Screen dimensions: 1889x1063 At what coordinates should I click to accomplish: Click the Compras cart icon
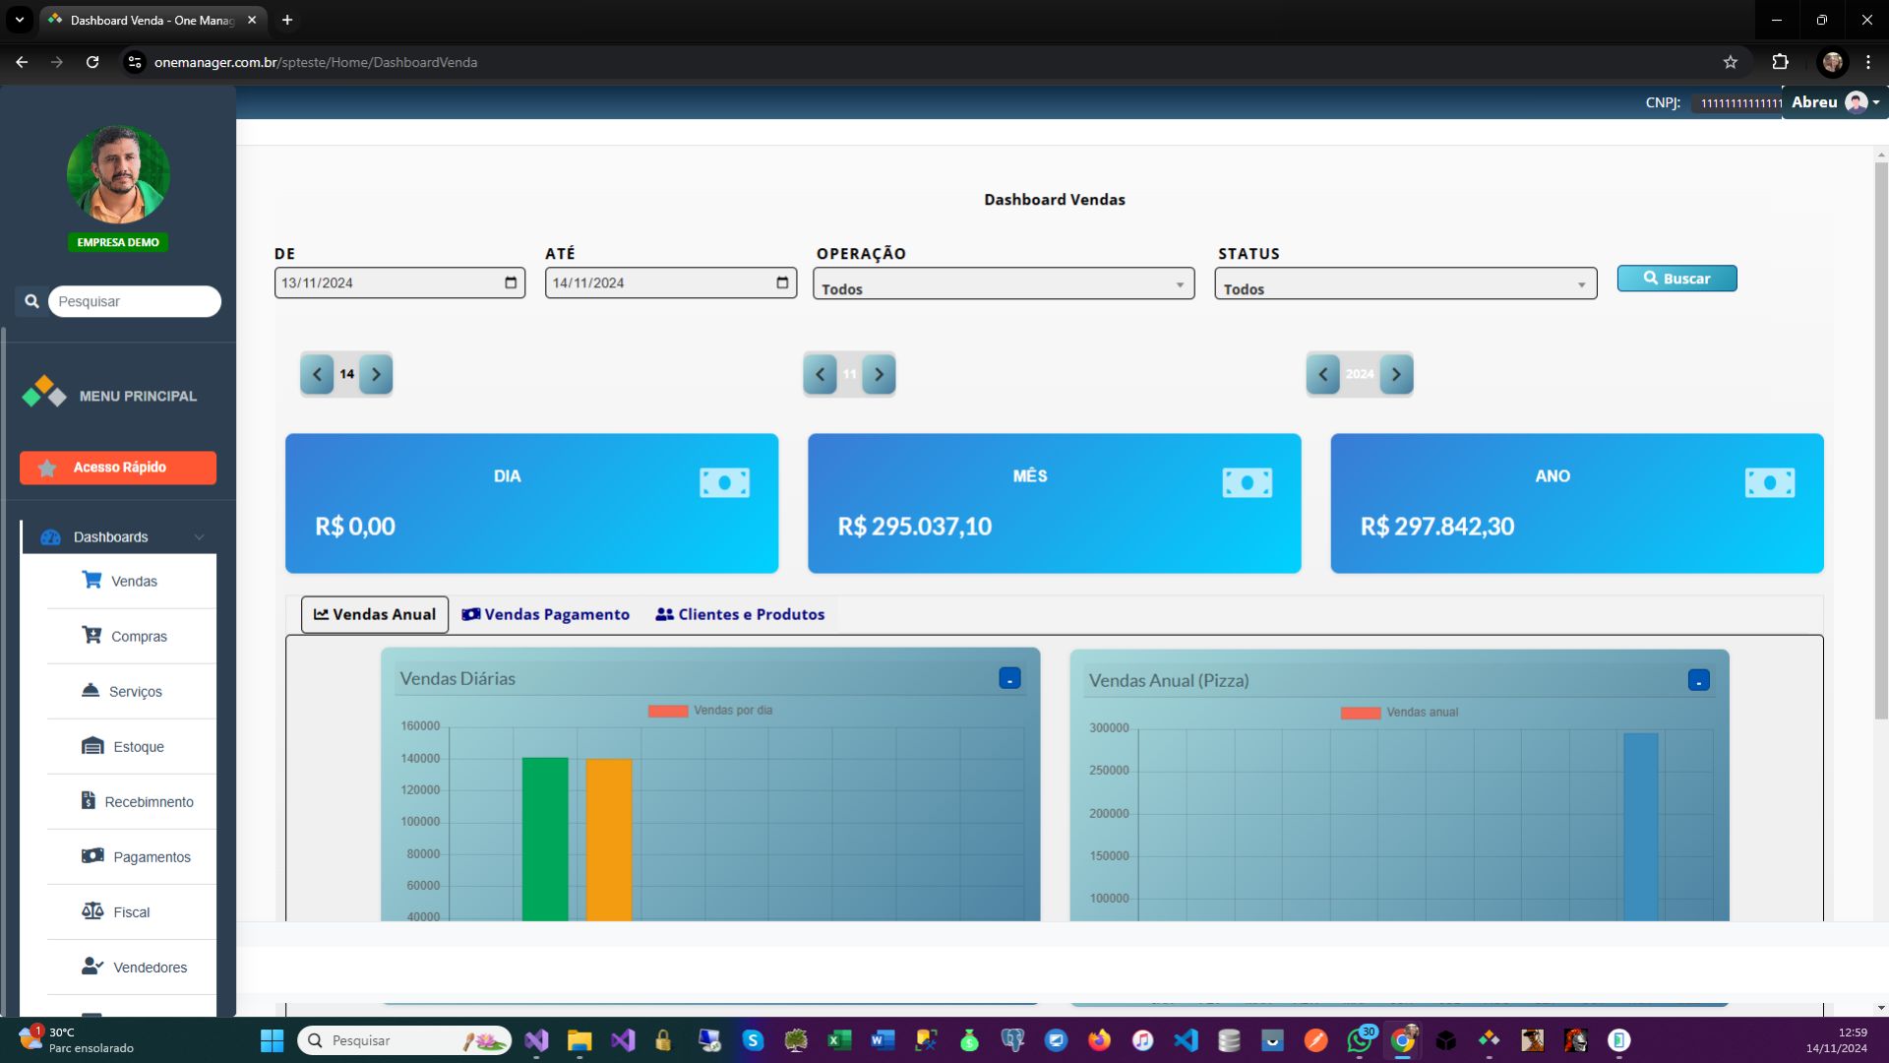[91, 635]
